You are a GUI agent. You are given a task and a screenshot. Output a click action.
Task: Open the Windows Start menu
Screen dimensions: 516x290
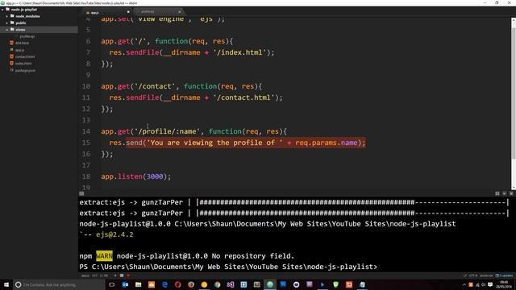point(6,284)
